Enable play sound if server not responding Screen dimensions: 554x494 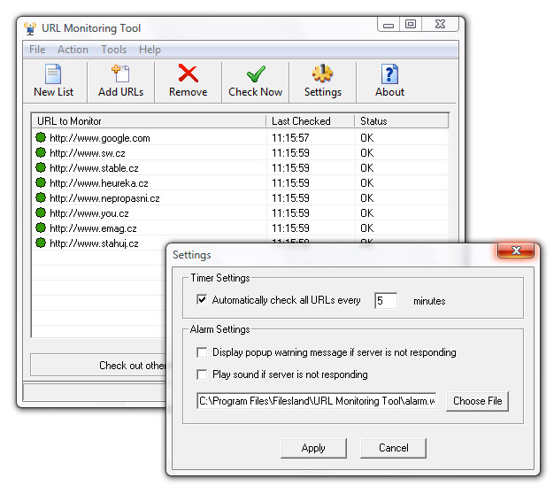(202, 374)
